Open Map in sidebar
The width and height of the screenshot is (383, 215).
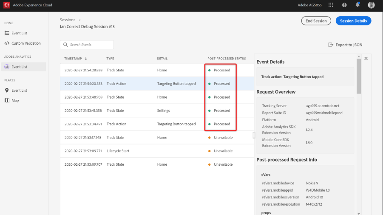tap(15, 100)
